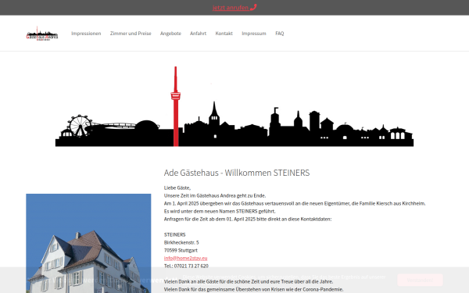Click the text '70599 Stuttgart'
This screenshot has width=469, height=293.
pos(181,250)
